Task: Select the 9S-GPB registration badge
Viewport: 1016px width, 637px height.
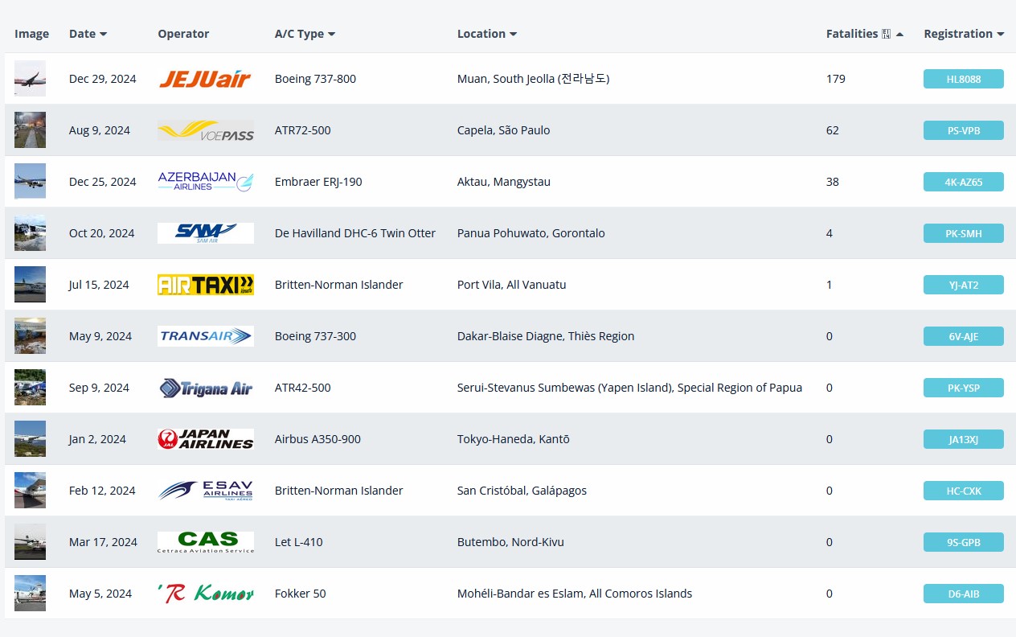Action: (964, 542)
